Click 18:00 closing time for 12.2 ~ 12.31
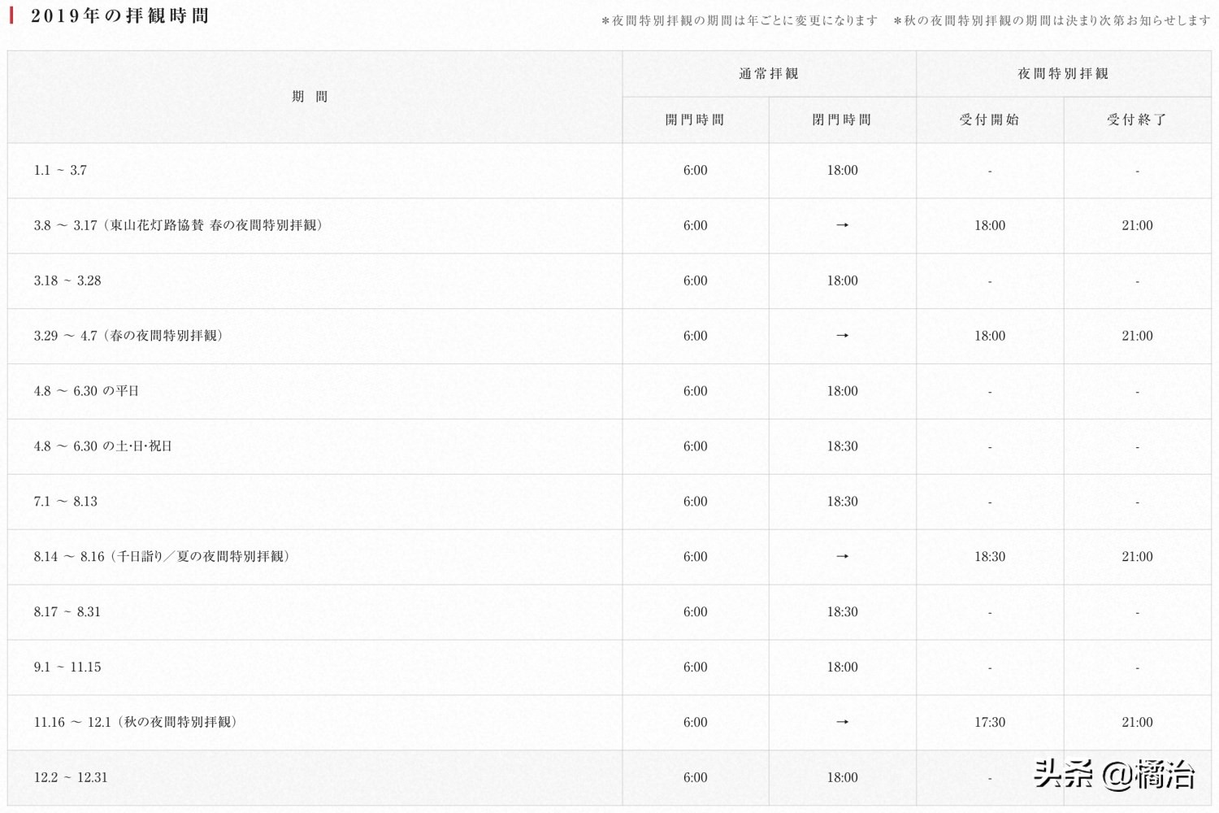The height and width of the screenshot is (813, 1219). 843,778
